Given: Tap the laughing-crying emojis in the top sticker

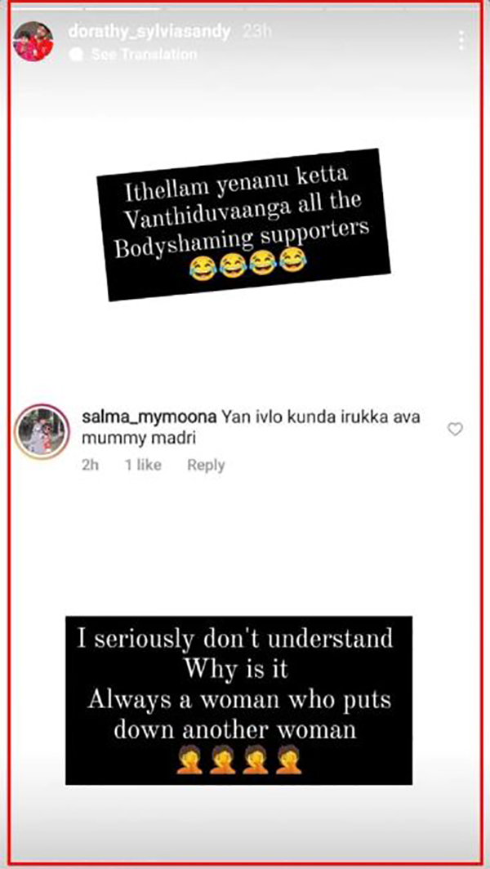Looking at the screenshot, I should point(247,265).
